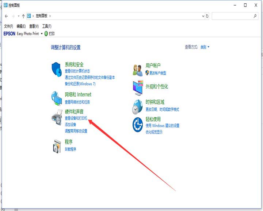Open 外观和个性化 category heading
Image resolution: width=263 pixels, height=211 pixels.
tap(157, 86)
